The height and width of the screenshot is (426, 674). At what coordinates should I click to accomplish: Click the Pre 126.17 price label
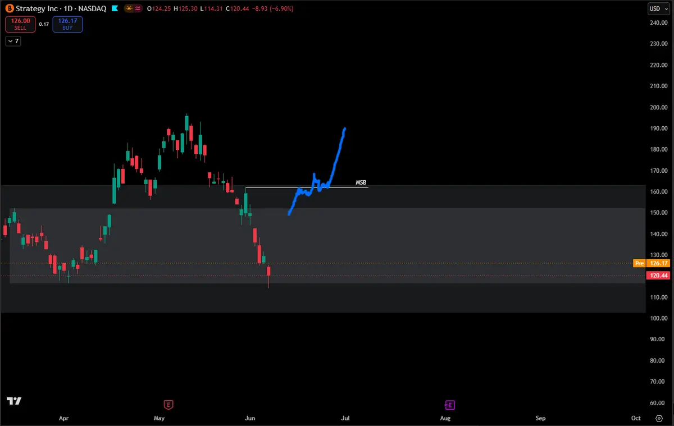pos(652,263)
